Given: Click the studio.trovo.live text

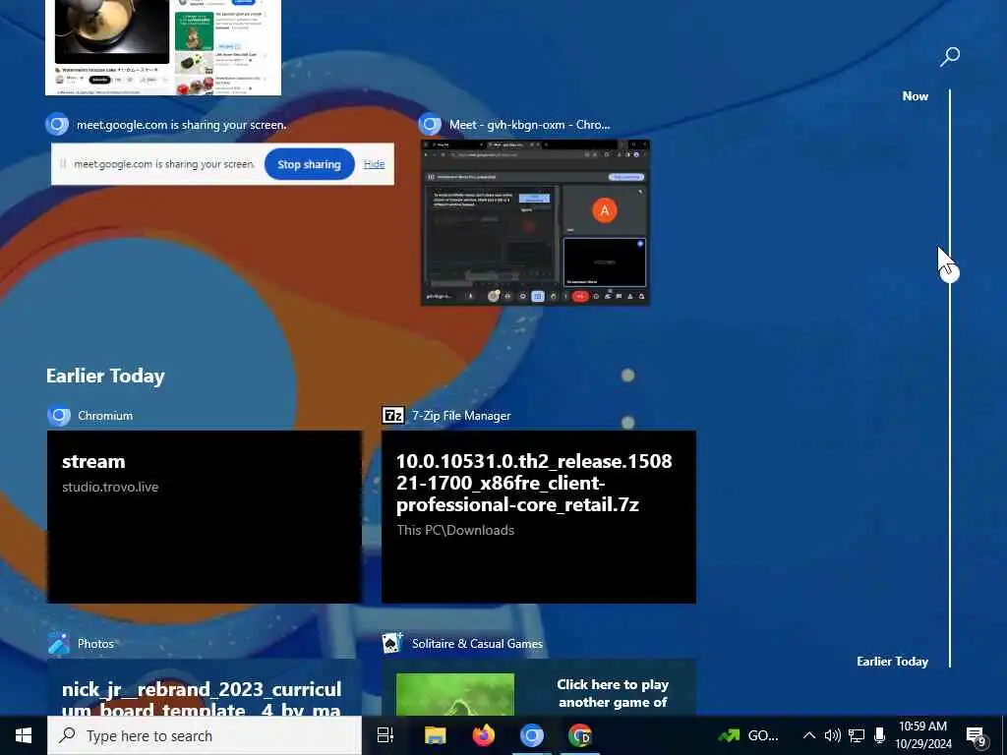Looking at the screenshot, I should click(x=110, y=488).
